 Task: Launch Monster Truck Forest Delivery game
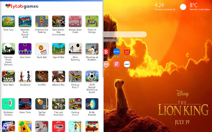tap(8, 49)
